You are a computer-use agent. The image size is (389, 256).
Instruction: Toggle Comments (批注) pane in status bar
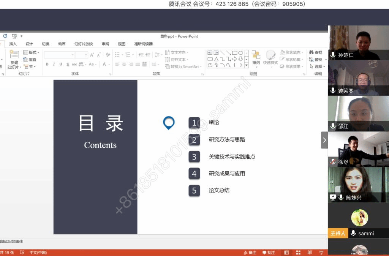(x=269, y=253)
